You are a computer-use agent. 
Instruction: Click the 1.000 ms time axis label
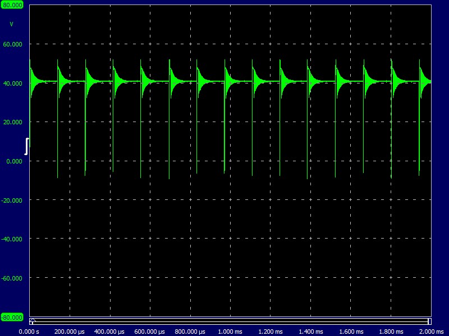pyautogui.click(x=230, y=332)
